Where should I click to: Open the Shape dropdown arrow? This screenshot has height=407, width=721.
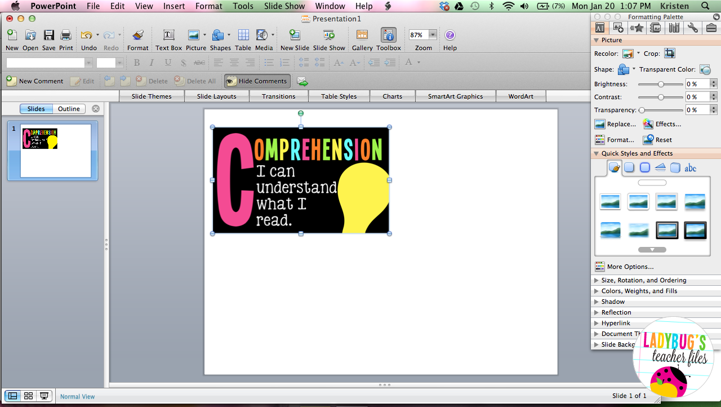pyautogui.click(x=634, y=69)
